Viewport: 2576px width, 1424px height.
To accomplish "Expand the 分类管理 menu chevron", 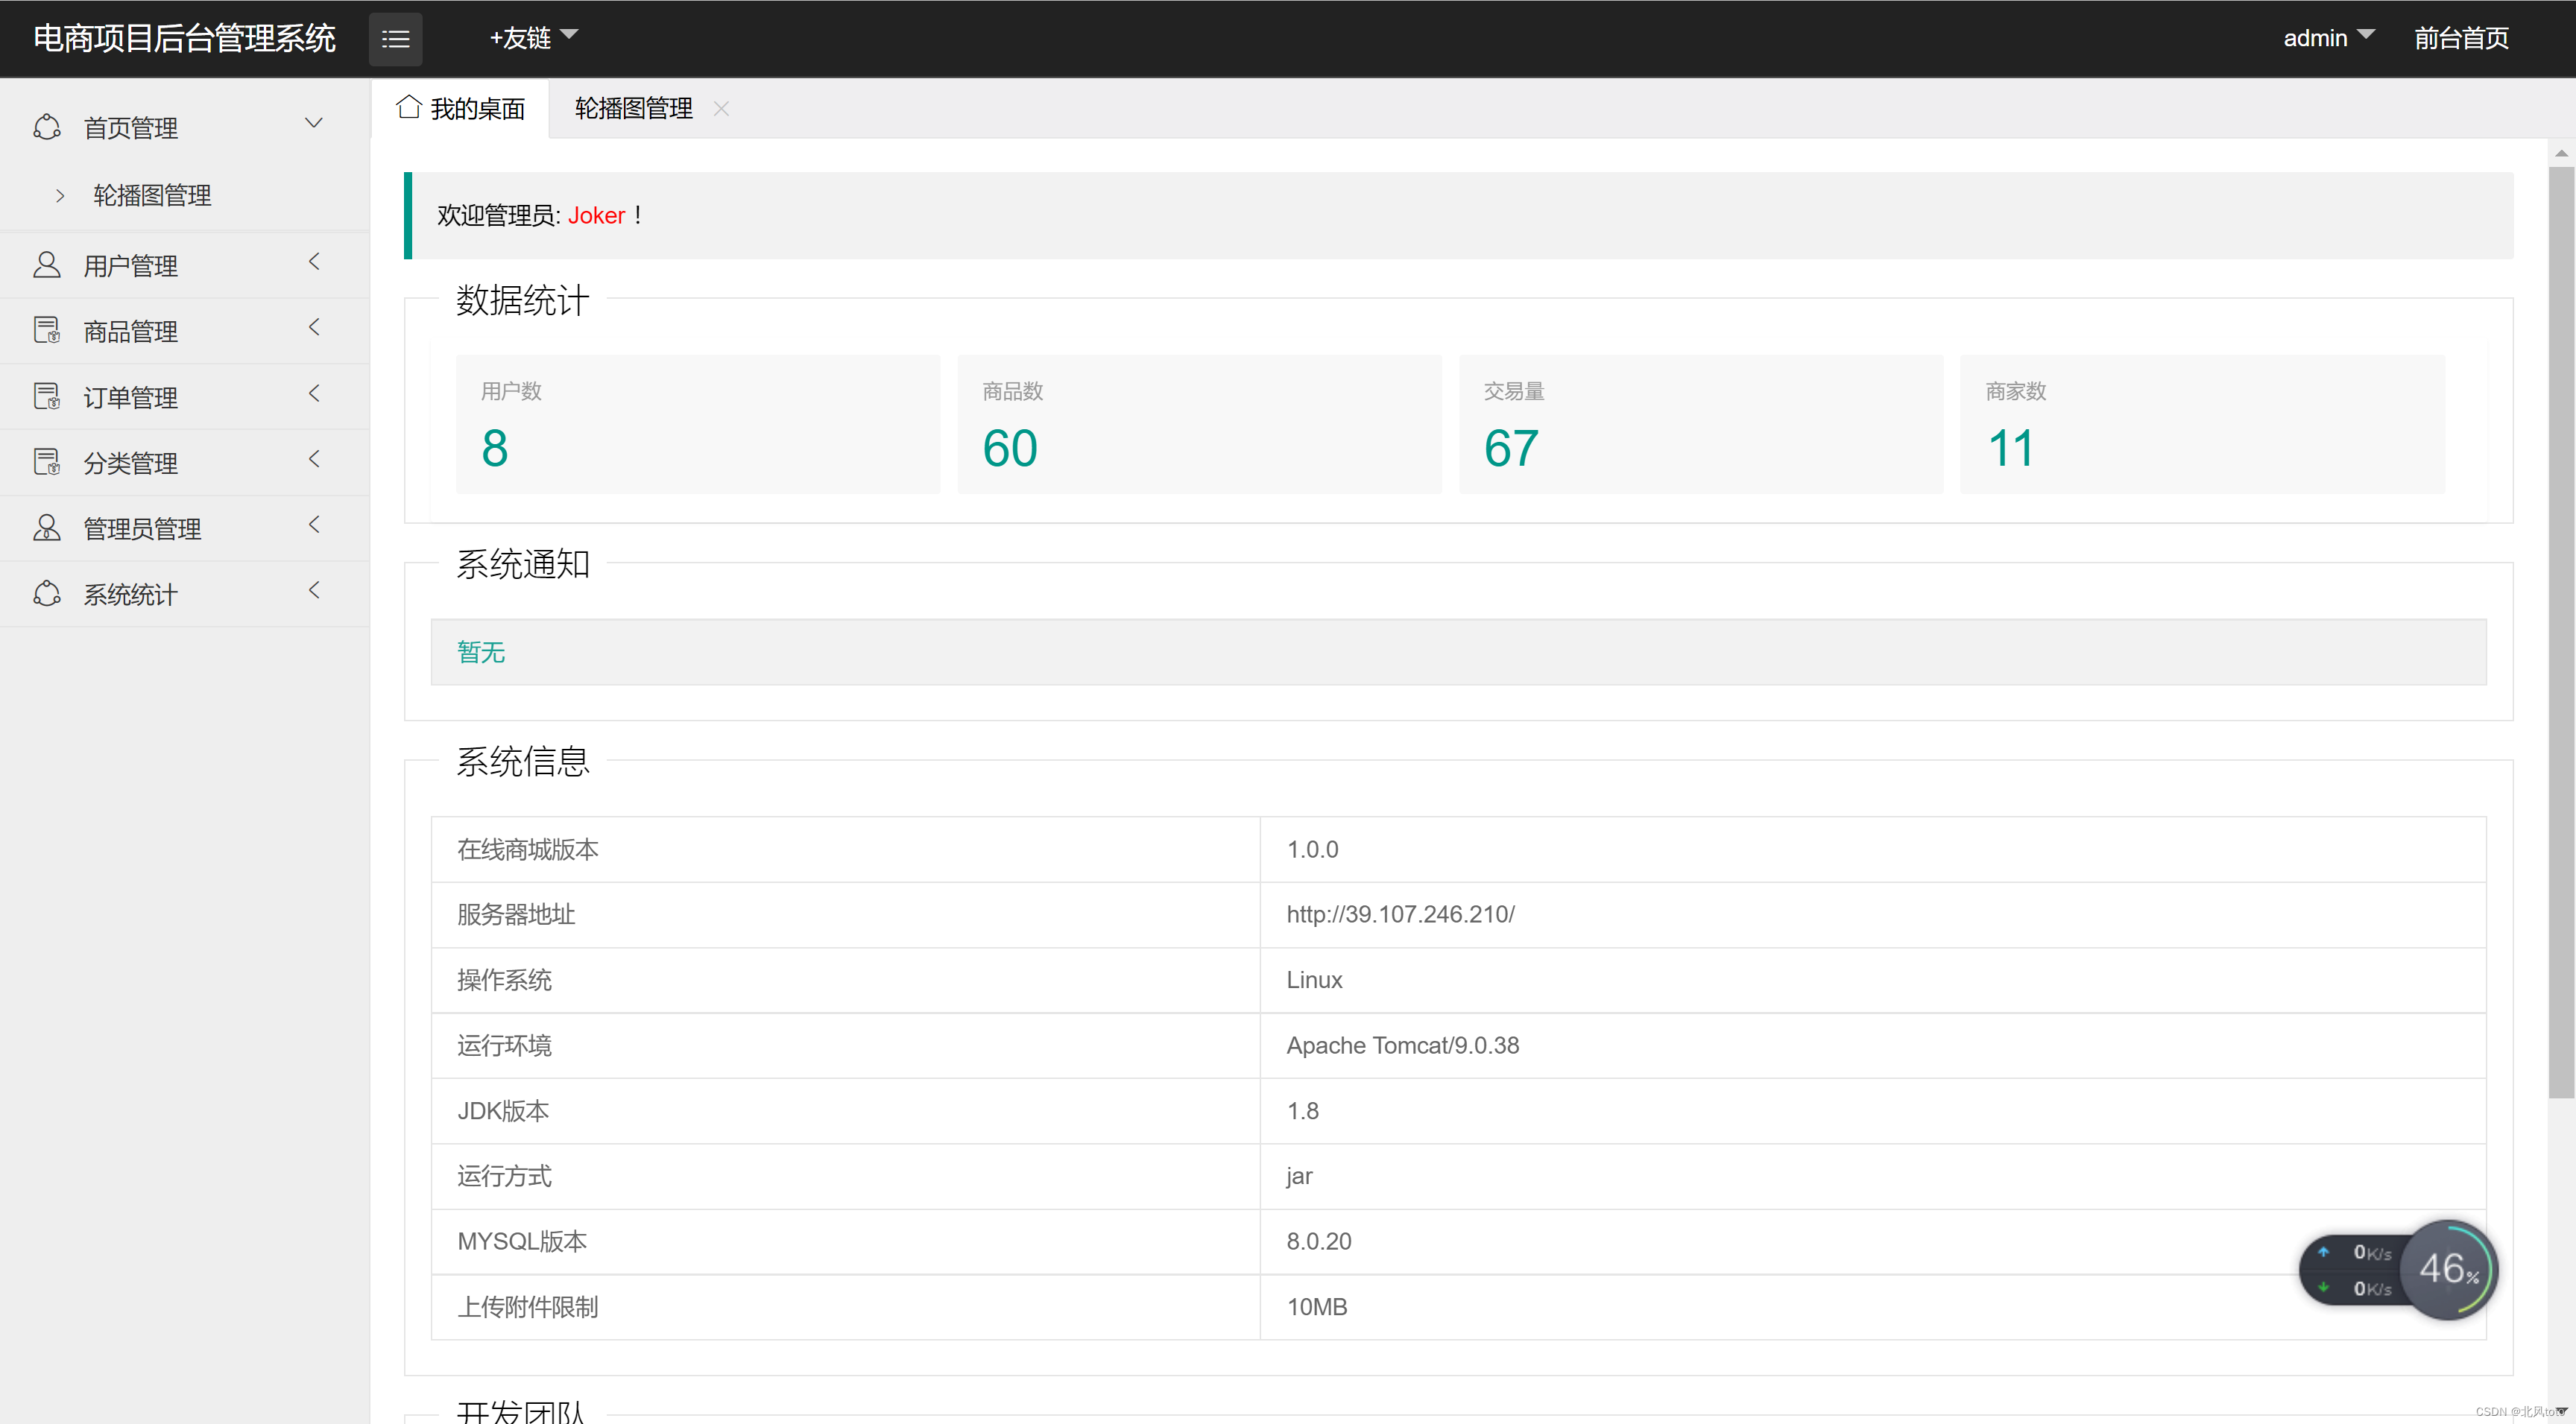I will tap(314, 459).
